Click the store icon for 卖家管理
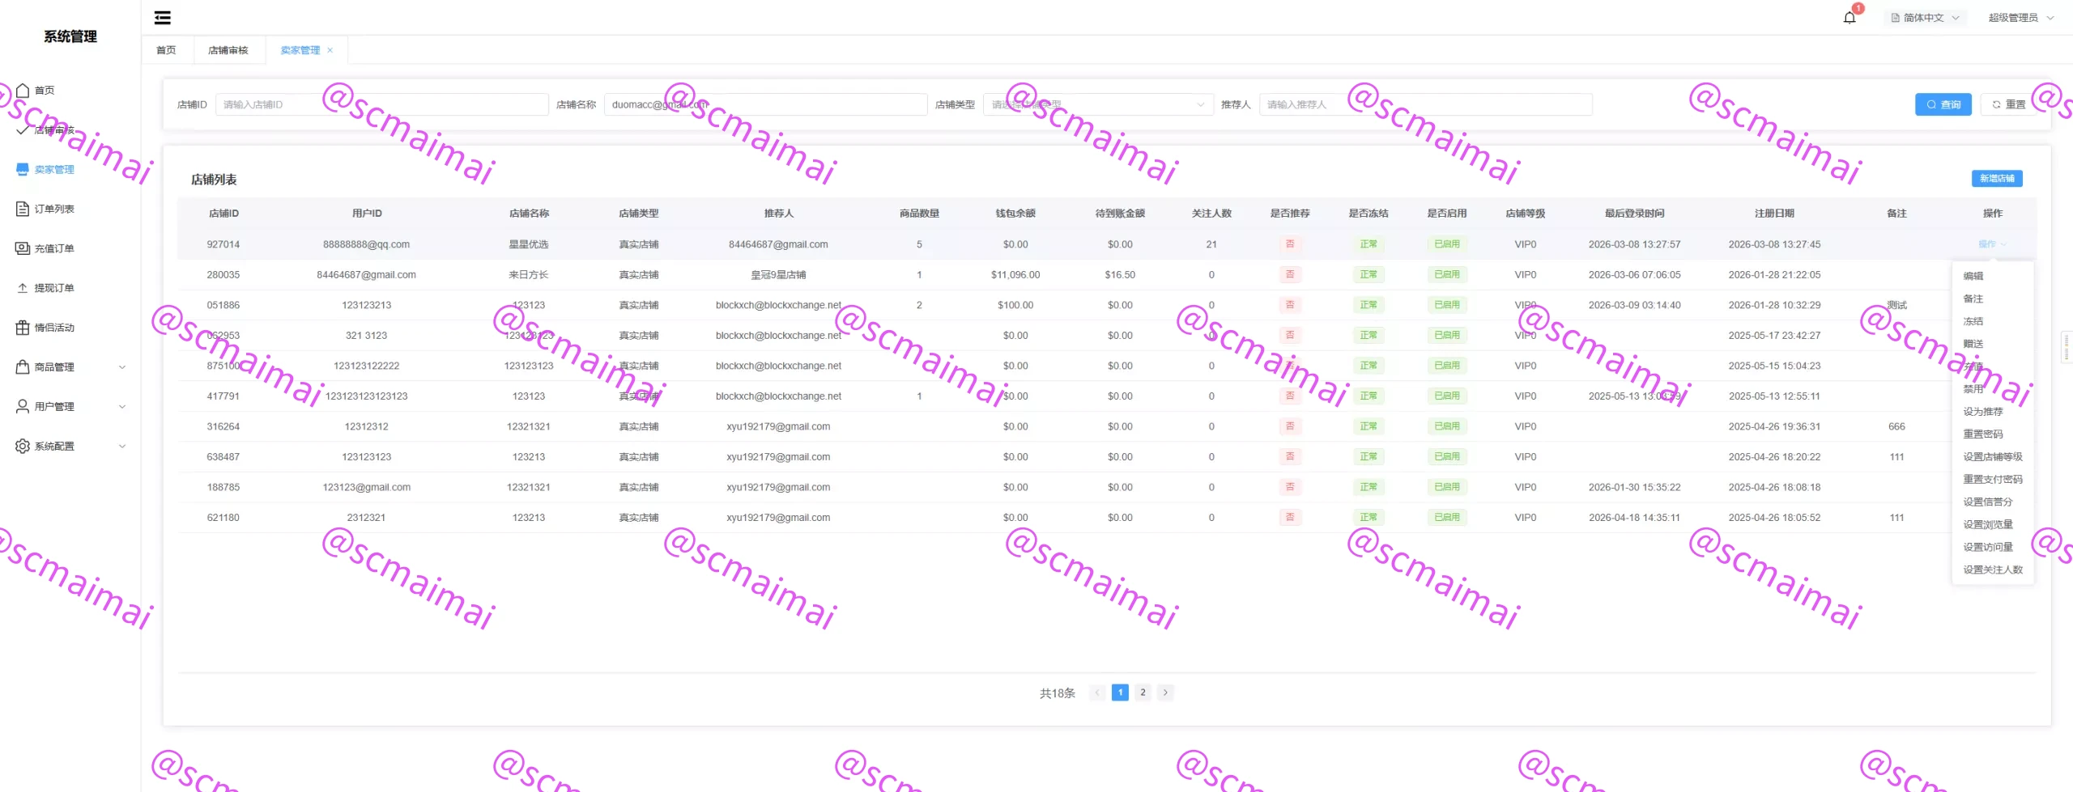The width and height of the screenshot is (2073, 792). coord(23,170)
